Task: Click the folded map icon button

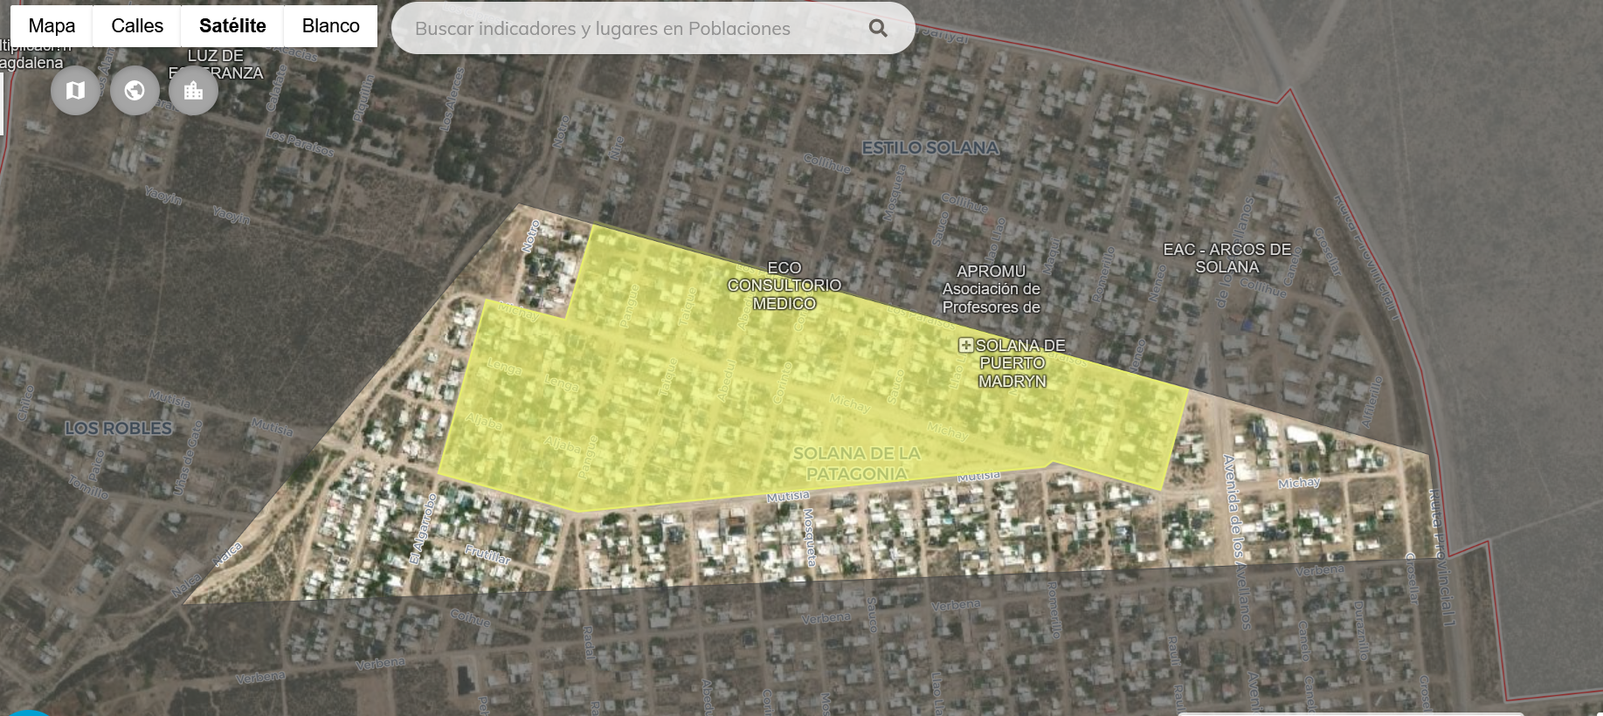Action: [x=75, y=90]
